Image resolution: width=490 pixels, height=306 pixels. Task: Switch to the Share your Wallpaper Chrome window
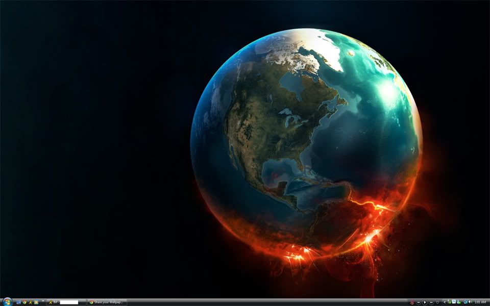pyautogui.click(x=107, y=302)
